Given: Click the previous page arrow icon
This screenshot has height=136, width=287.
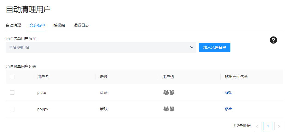Looking at the screenshot, I should [x=257, y=126].
